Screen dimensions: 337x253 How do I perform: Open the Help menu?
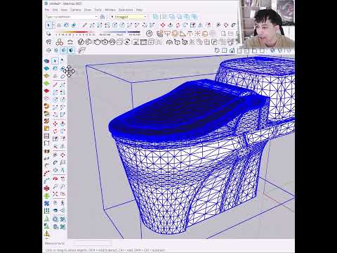click(139, 10)
